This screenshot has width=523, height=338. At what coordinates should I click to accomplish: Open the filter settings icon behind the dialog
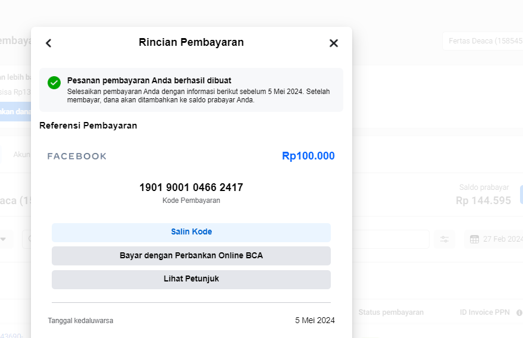444,239
